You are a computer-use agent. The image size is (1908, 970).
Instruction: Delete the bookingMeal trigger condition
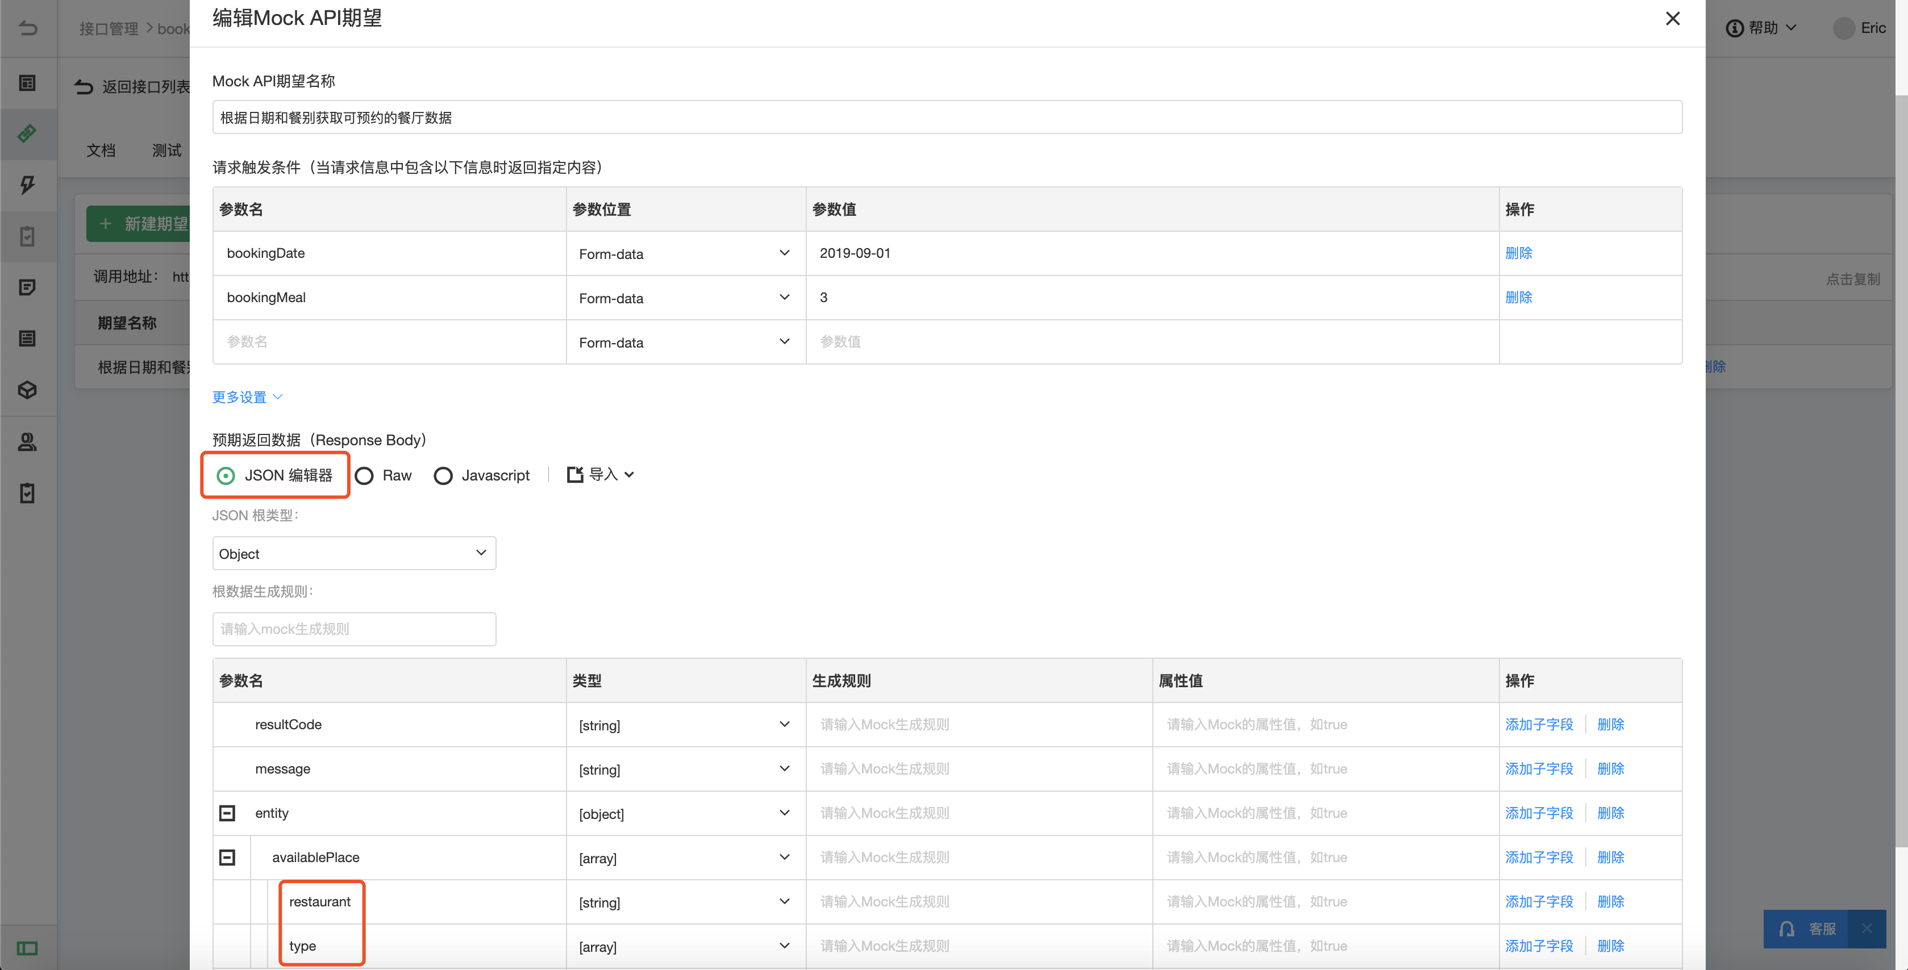pos(1518,298)
